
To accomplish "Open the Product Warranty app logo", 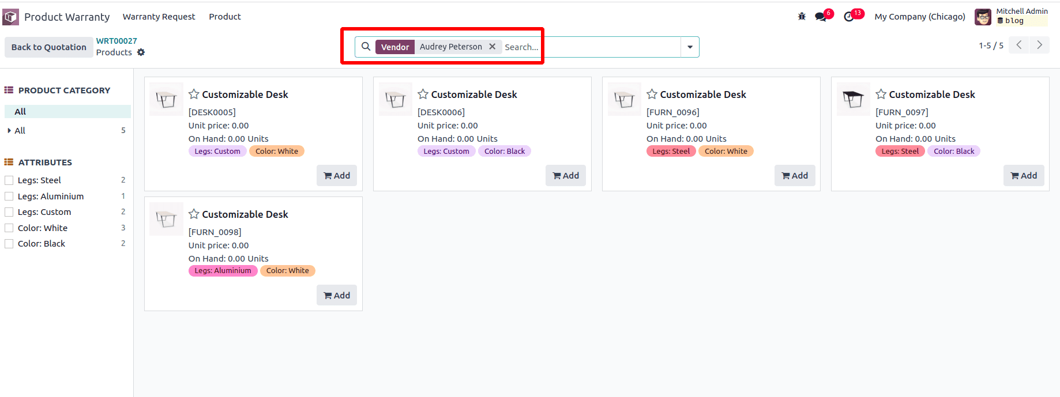I will (x=11, y=17).
